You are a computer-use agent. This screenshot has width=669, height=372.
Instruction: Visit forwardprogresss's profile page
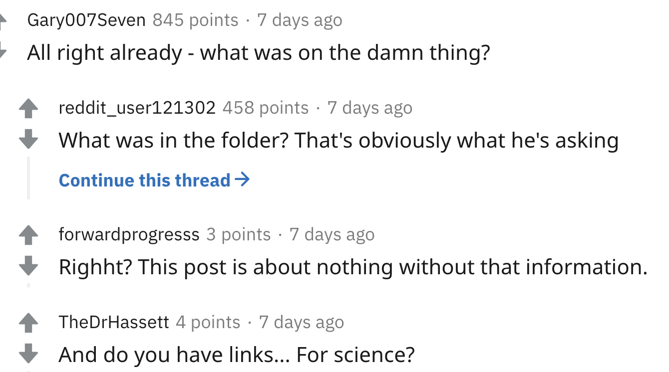point(129,234)
